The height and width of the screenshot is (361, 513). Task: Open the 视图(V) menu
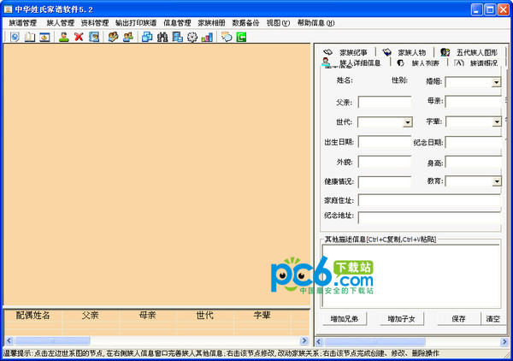coord(278,23)
